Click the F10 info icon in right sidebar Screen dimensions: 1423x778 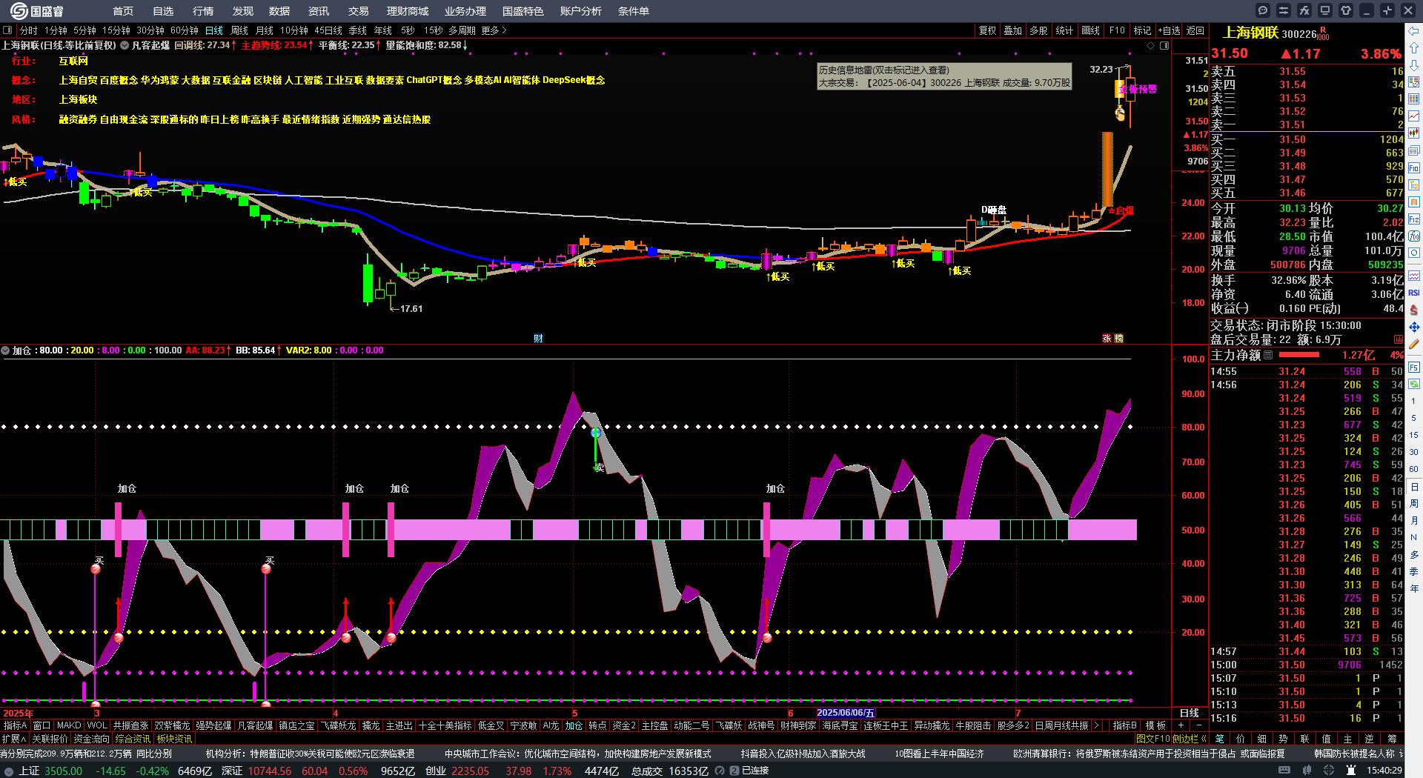[x=1414, y=168]
